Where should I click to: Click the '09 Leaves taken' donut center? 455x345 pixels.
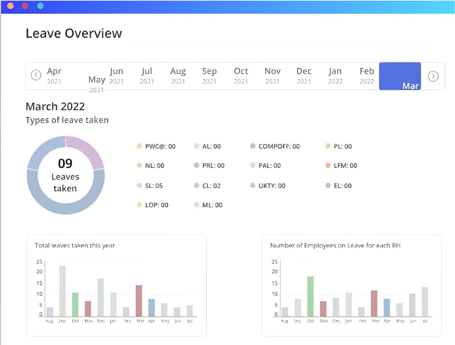65,175
